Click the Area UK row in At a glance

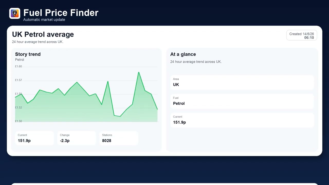pos(242,82)
